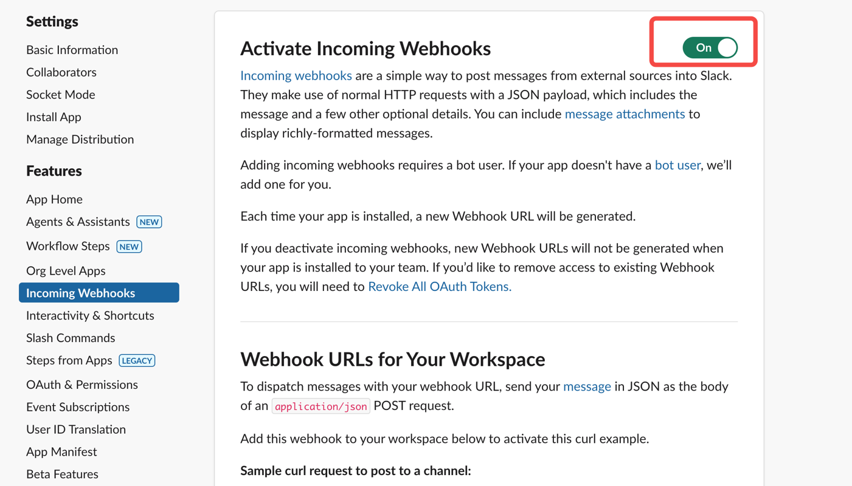Open Manage Distribution page
The width and height of the screenshot is (852, 486).
80,140
